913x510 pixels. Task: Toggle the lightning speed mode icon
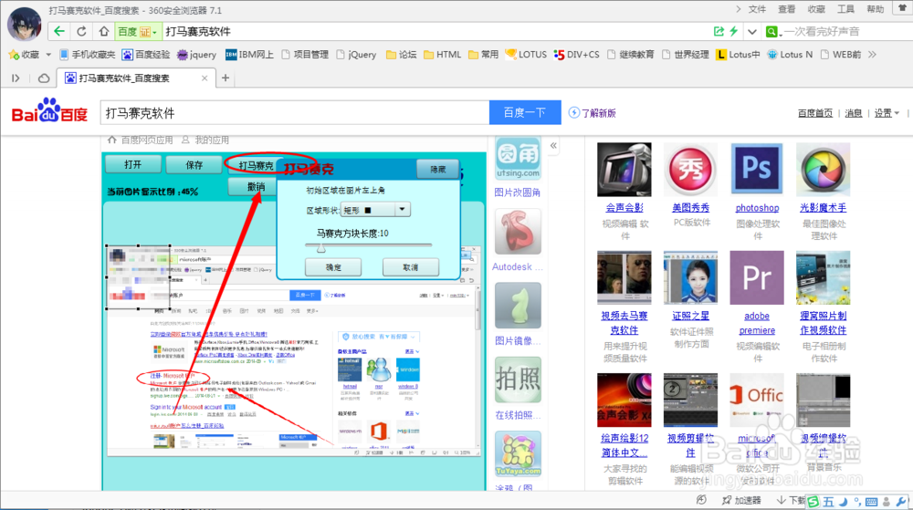click(734, 31)
